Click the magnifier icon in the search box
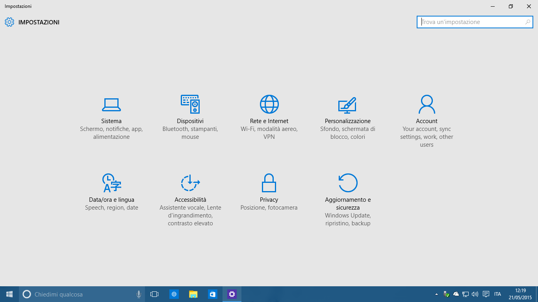This screenshot has width=538, height=302. (528, 22)
